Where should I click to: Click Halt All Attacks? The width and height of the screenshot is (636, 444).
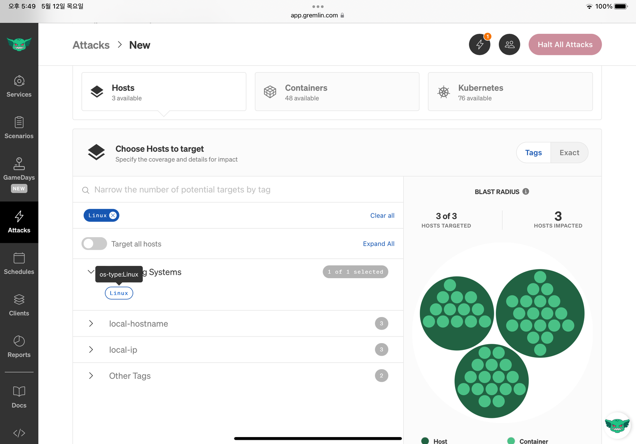point(565,45)
